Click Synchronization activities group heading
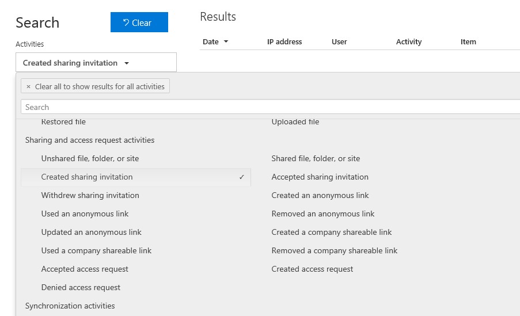The image size is (520, 316). (x=70, y=306)
